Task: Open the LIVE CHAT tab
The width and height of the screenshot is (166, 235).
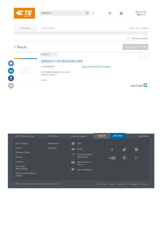Action: click(x=117, y=136)
